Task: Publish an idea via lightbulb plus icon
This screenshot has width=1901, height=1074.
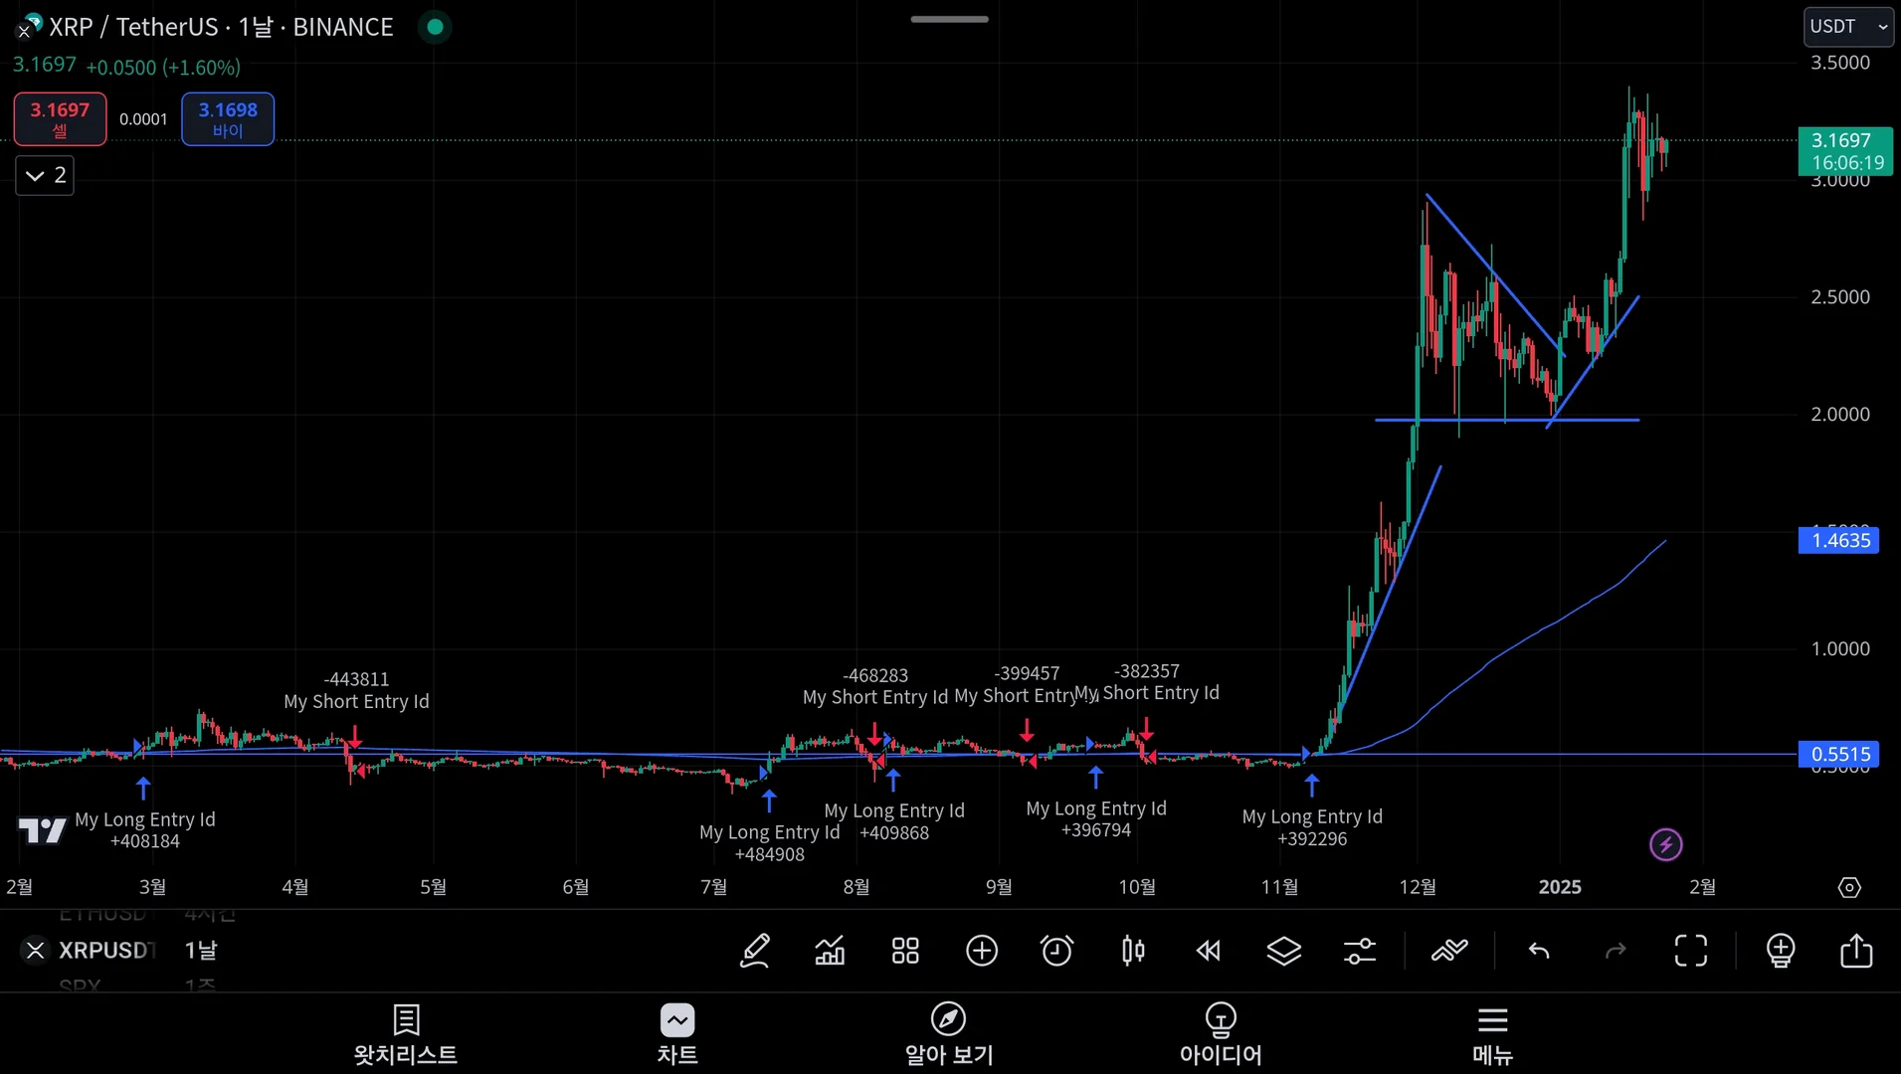Action: pyautogui.click(x=1781, y=951)
